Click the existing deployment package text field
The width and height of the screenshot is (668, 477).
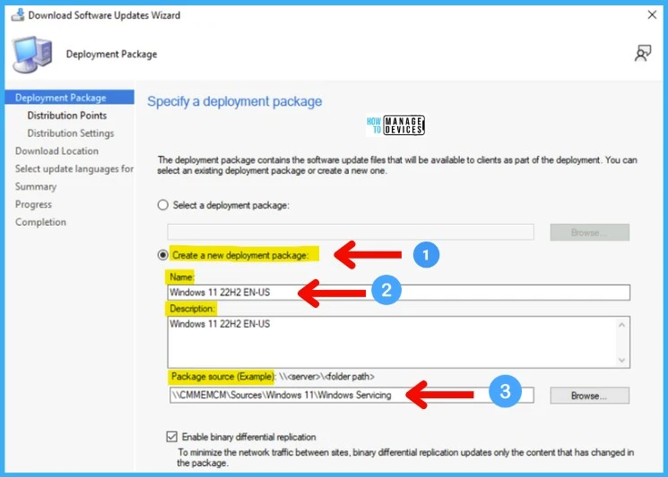[x=351, y=232]
